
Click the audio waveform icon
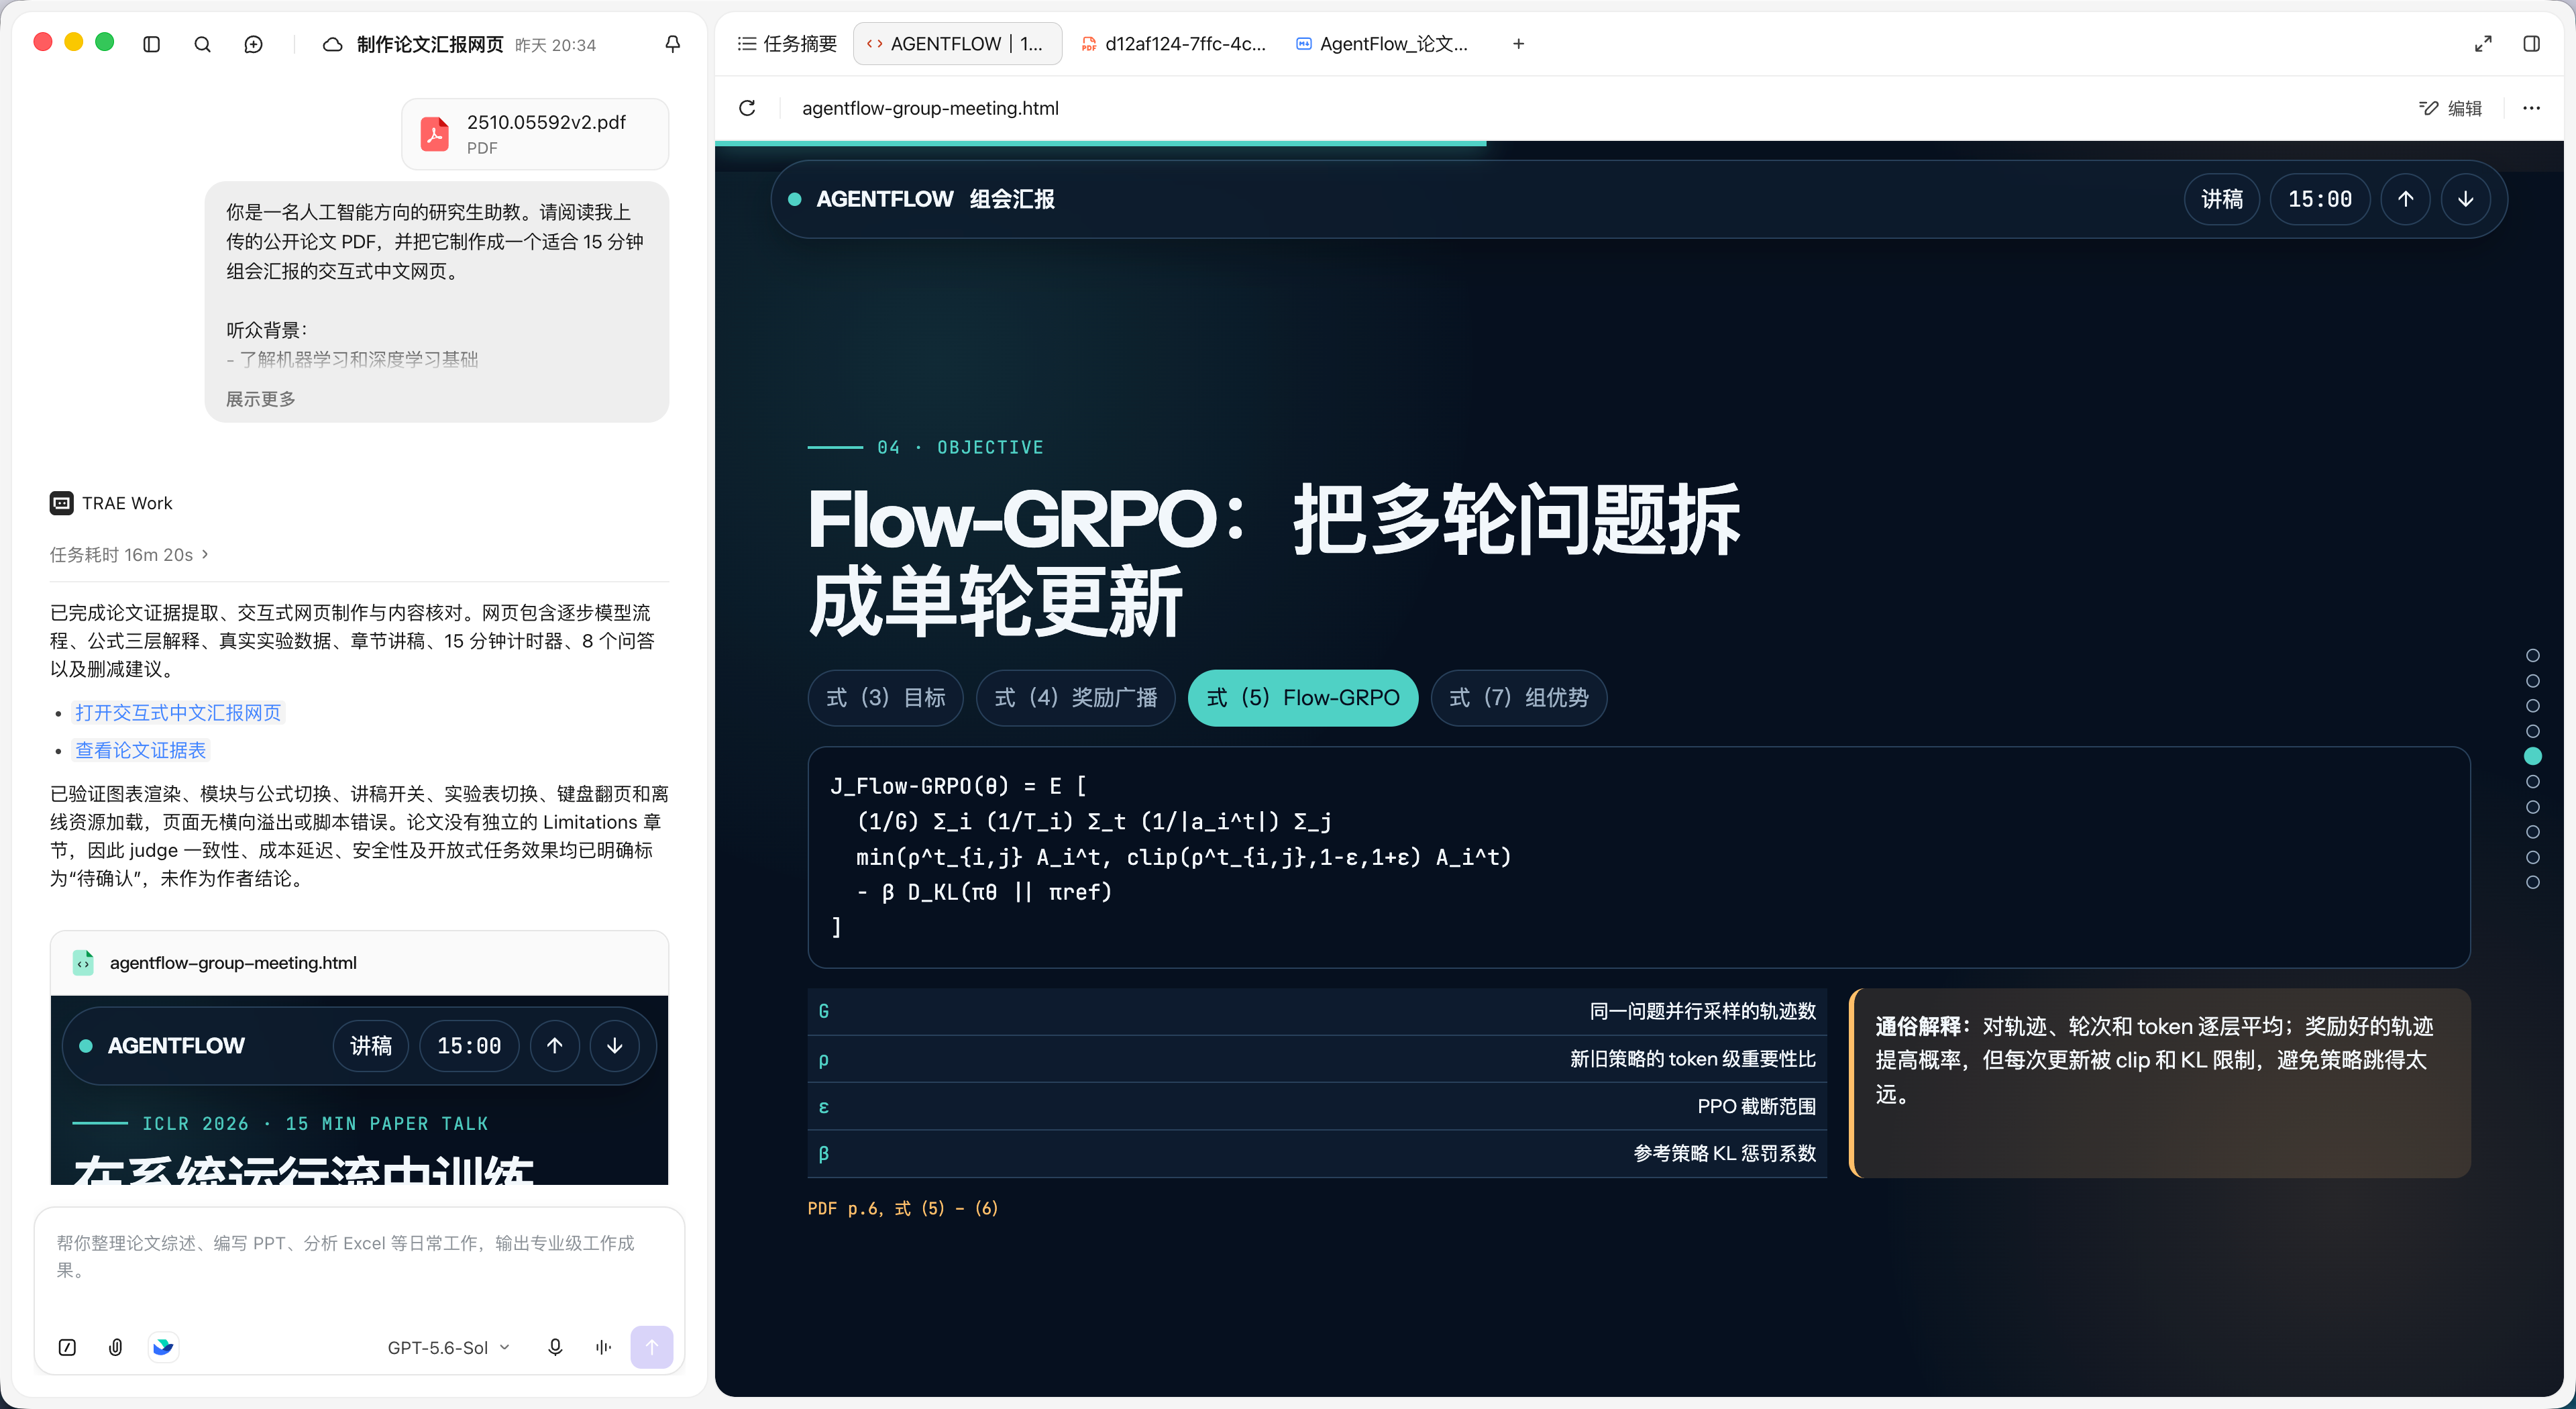point(603,1347)
